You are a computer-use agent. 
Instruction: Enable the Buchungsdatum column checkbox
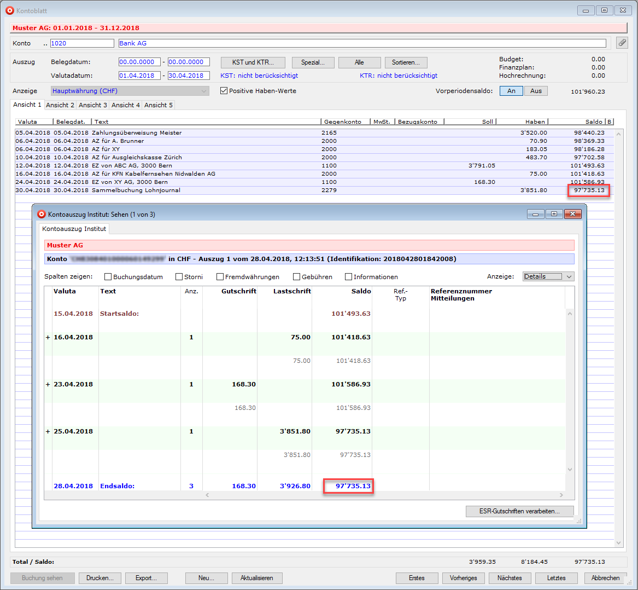tap(108, 277)
